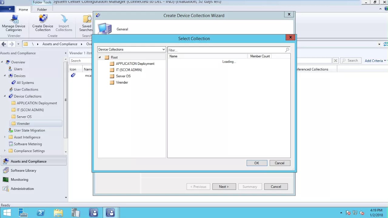Open the blue application menu button
The image size is (388, 218).
7,9
